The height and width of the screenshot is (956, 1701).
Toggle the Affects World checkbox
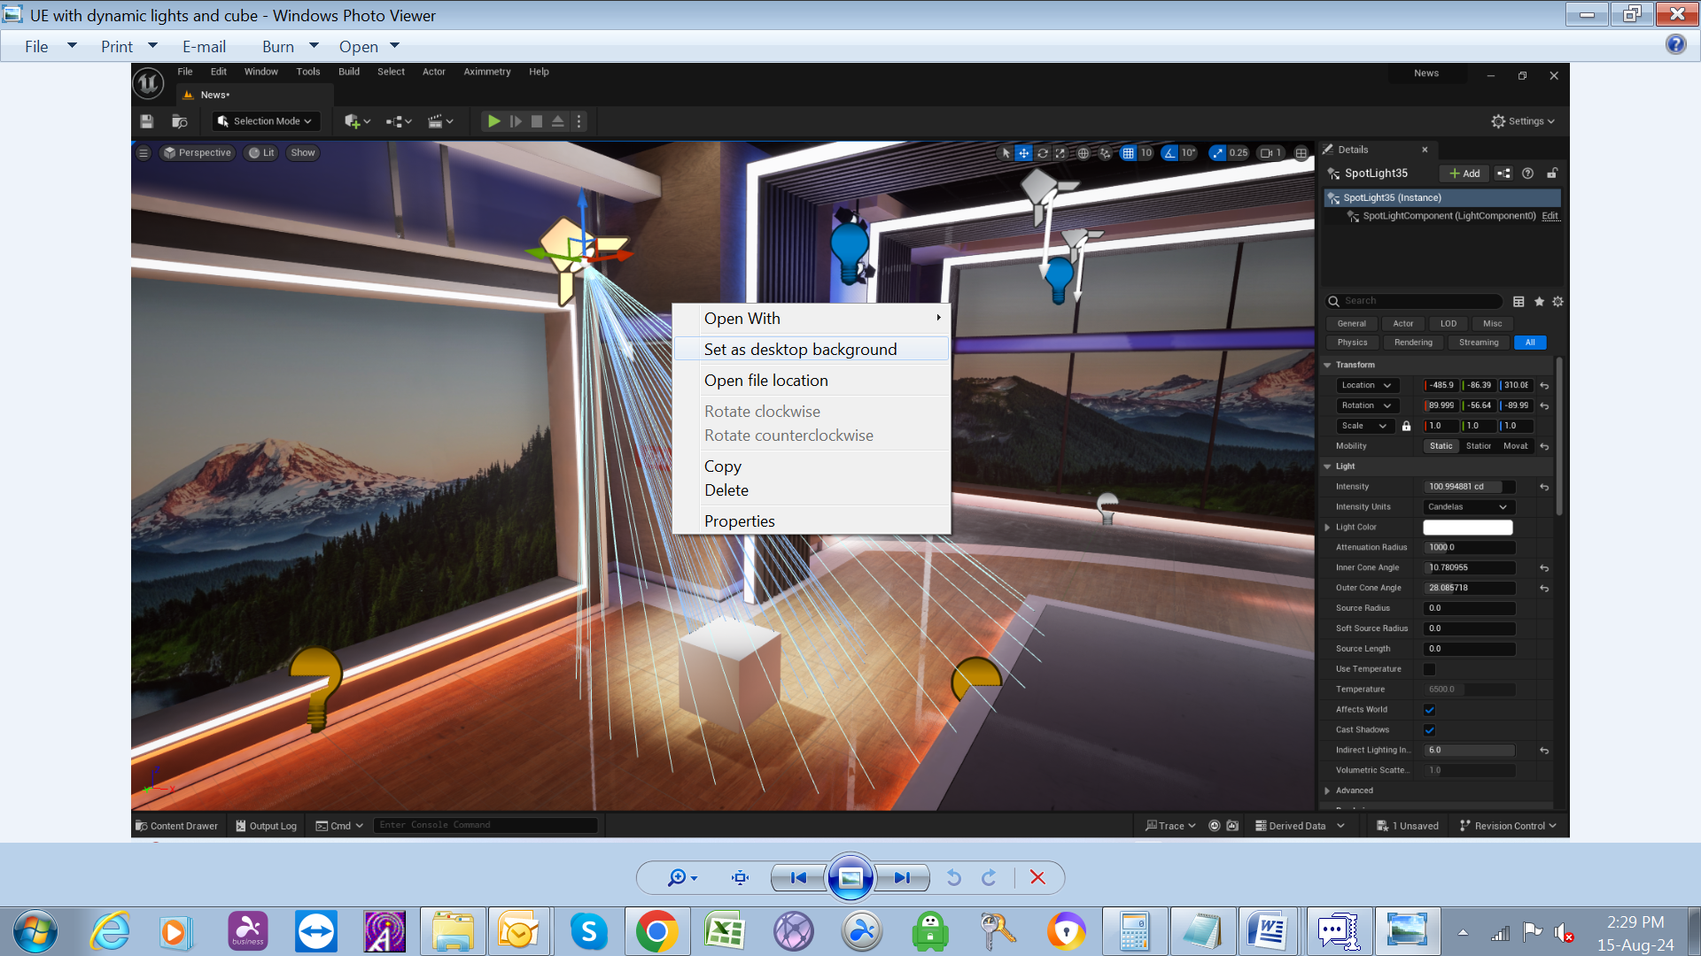tap(1429, 710)
